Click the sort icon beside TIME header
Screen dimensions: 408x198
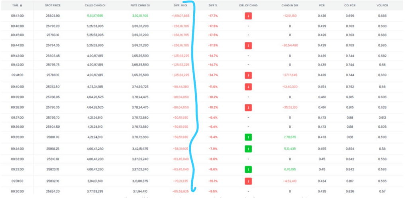(x=21, y=6)
